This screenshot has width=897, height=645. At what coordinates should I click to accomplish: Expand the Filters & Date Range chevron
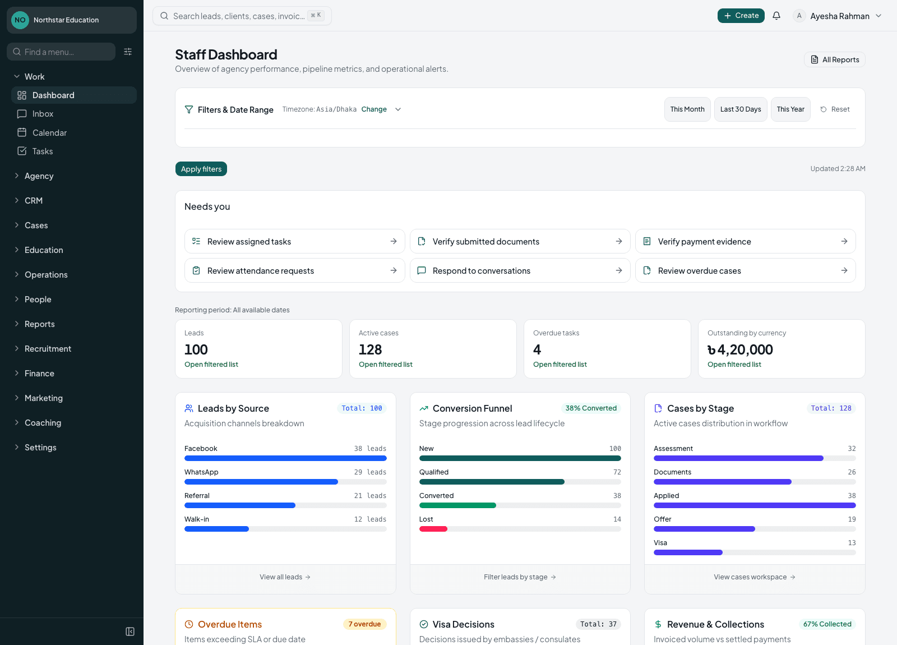coord(398,109)
